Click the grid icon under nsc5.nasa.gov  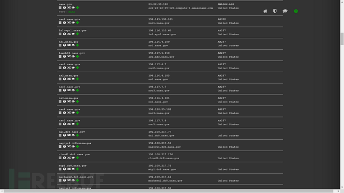tap(60, 124)
